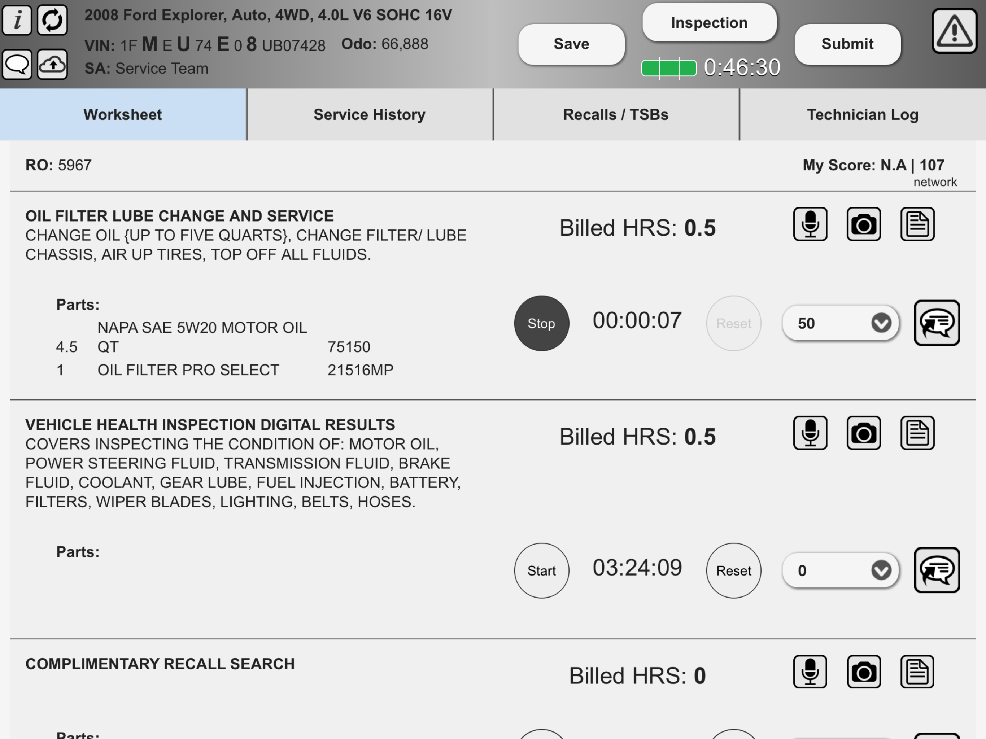This screenshot has height=739, width=986.
Task: Switch to the Worksheet tab
Action: tap(123, 114)
